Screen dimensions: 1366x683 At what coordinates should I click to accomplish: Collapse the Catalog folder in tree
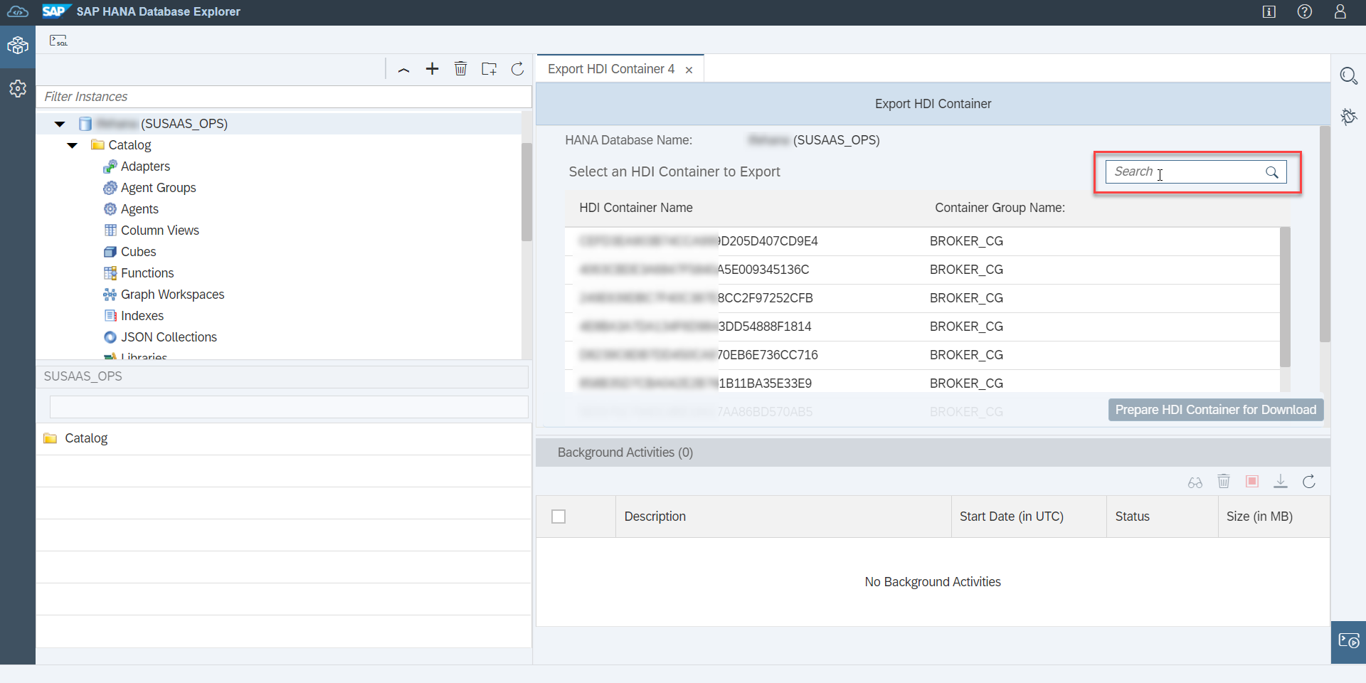(x=72, y=145)
